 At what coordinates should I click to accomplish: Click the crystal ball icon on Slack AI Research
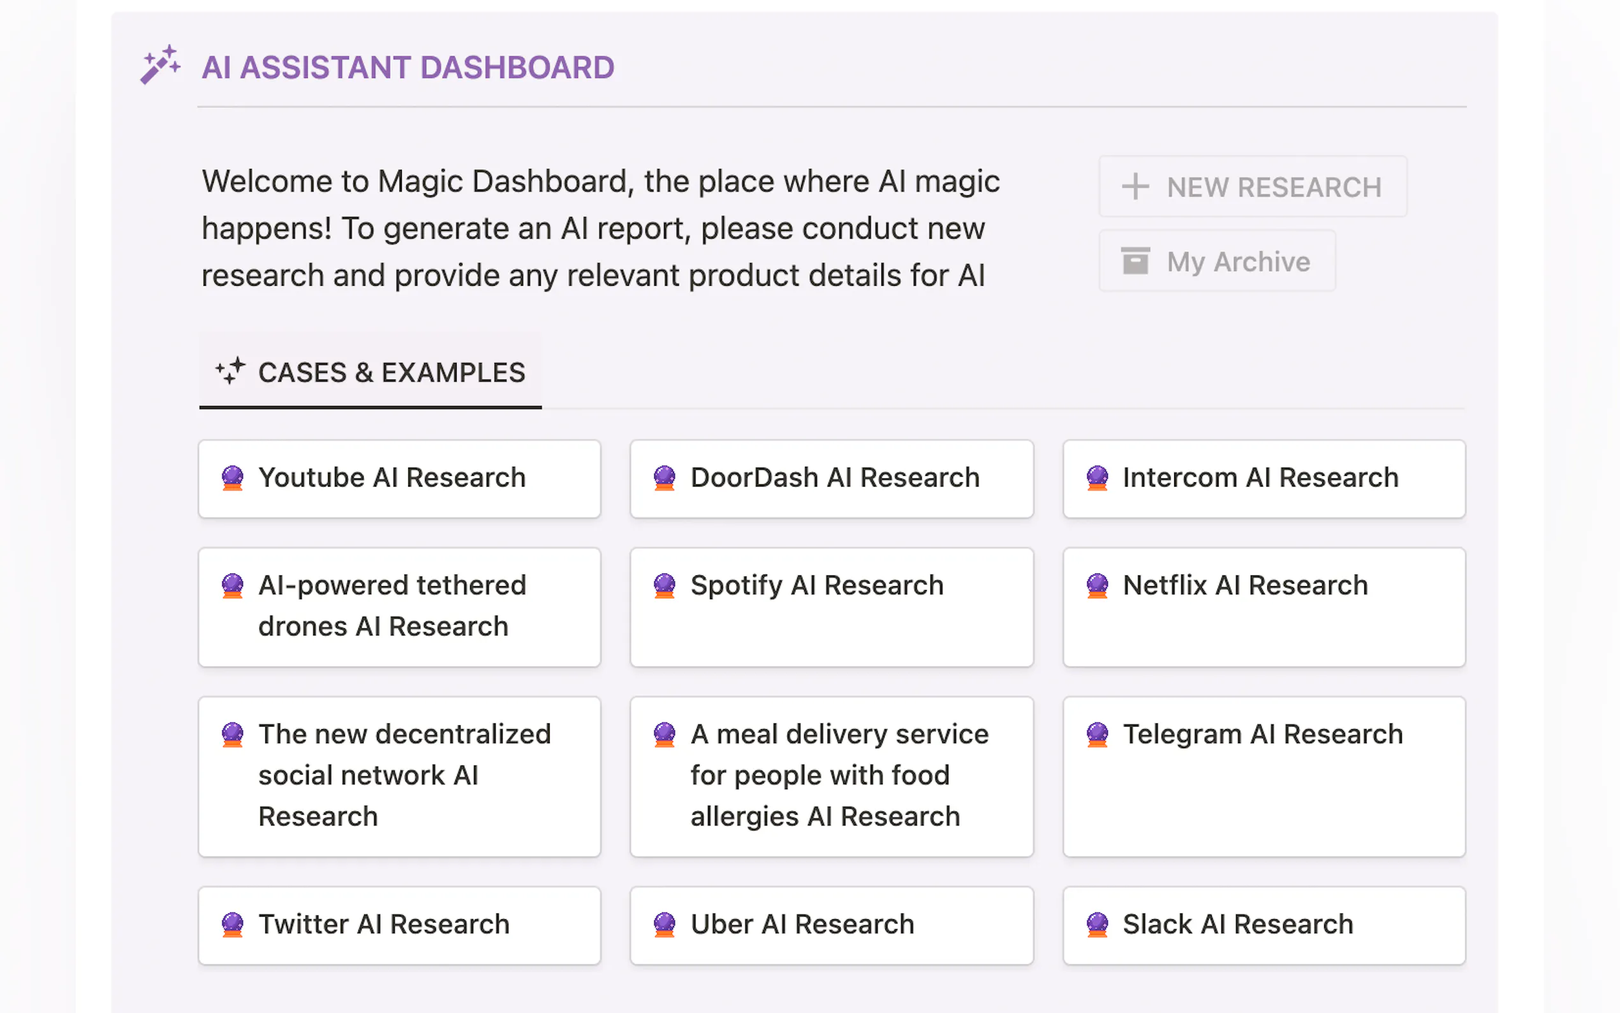click(1096, 924)
